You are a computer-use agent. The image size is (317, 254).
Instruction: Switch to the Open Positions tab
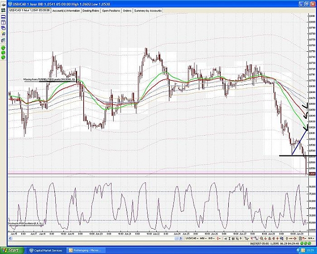[111, 11]
